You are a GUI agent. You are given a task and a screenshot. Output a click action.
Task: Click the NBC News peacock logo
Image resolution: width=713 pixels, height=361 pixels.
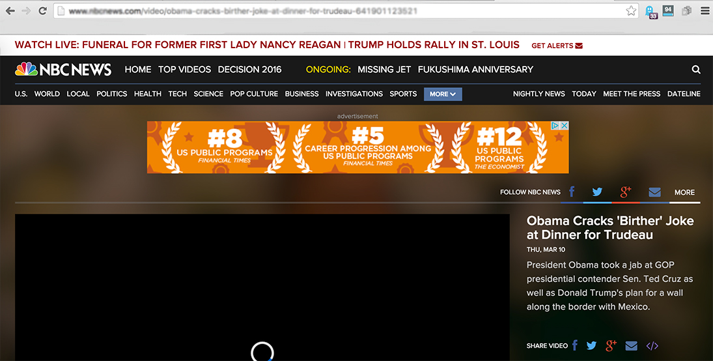pos(63,69)
